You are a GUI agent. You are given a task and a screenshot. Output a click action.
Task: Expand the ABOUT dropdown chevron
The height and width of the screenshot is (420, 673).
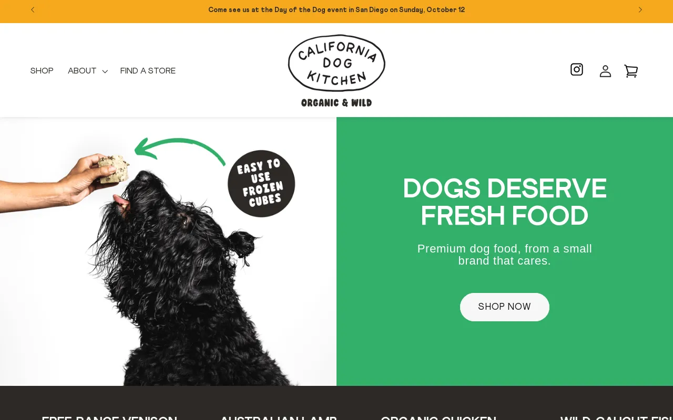tap(105, 71)
